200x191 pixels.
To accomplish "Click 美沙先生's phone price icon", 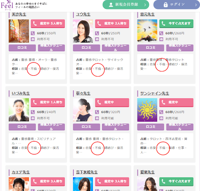I will [x=33, y=33].
